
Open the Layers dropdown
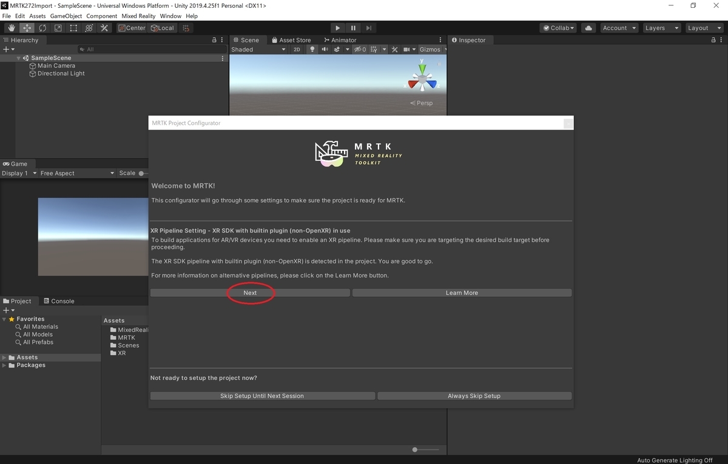(661, 28)
